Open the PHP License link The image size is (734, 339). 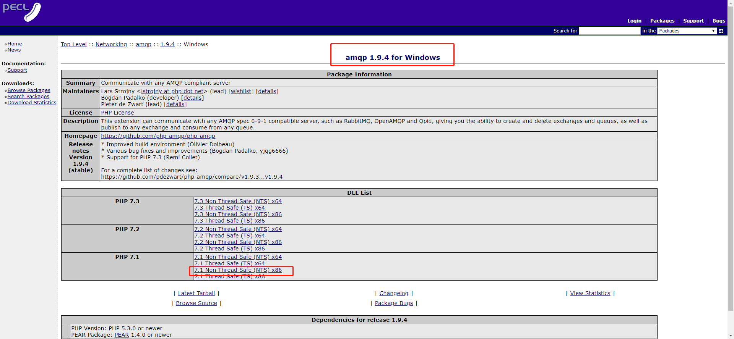117,113
